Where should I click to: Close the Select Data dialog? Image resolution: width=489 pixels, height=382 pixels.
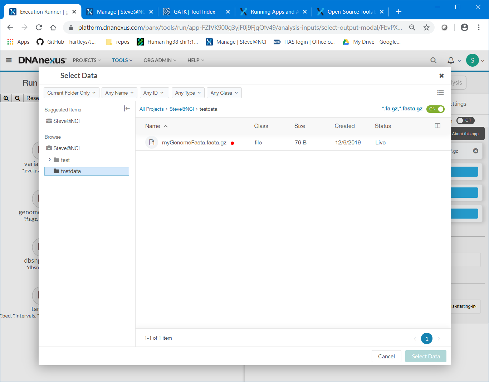pos(441,76)
